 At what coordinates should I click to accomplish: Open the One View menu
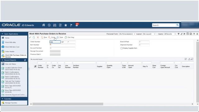[69, 37]
